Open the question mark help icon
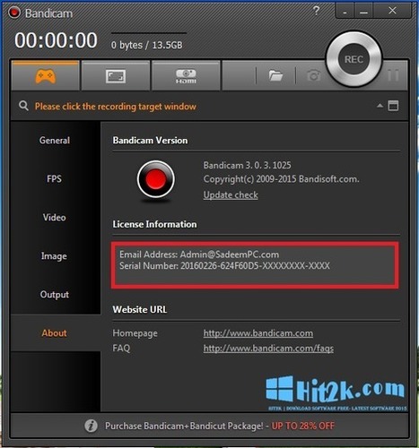The height and width of the screenshot is (448, 419). click(316, 11)
